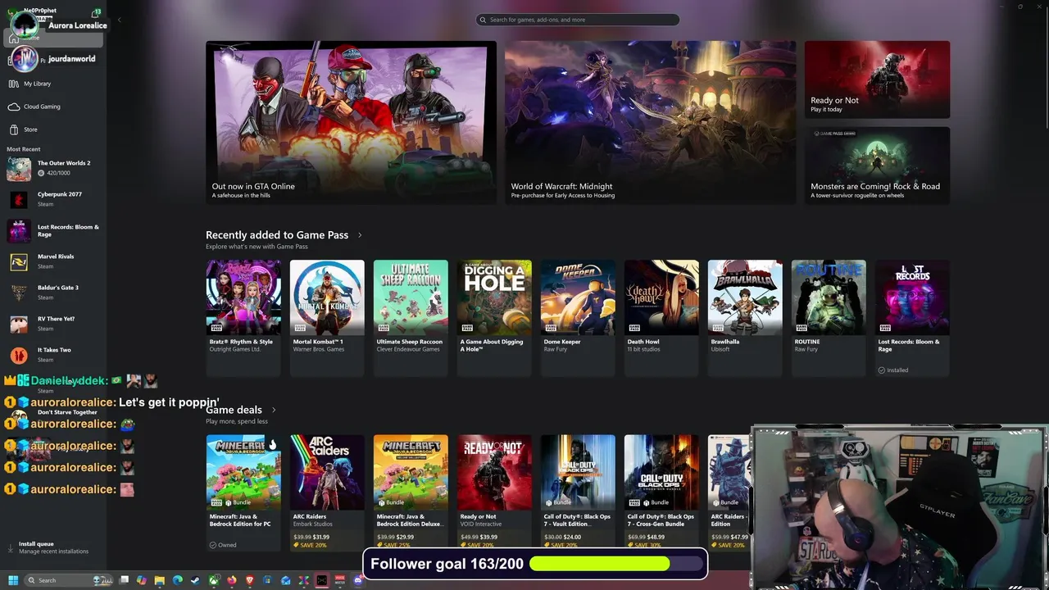Open the Ready or Not Play it today tile
Screen dimensions: 1049x590
pyautogui.click(x=877, y=79)
